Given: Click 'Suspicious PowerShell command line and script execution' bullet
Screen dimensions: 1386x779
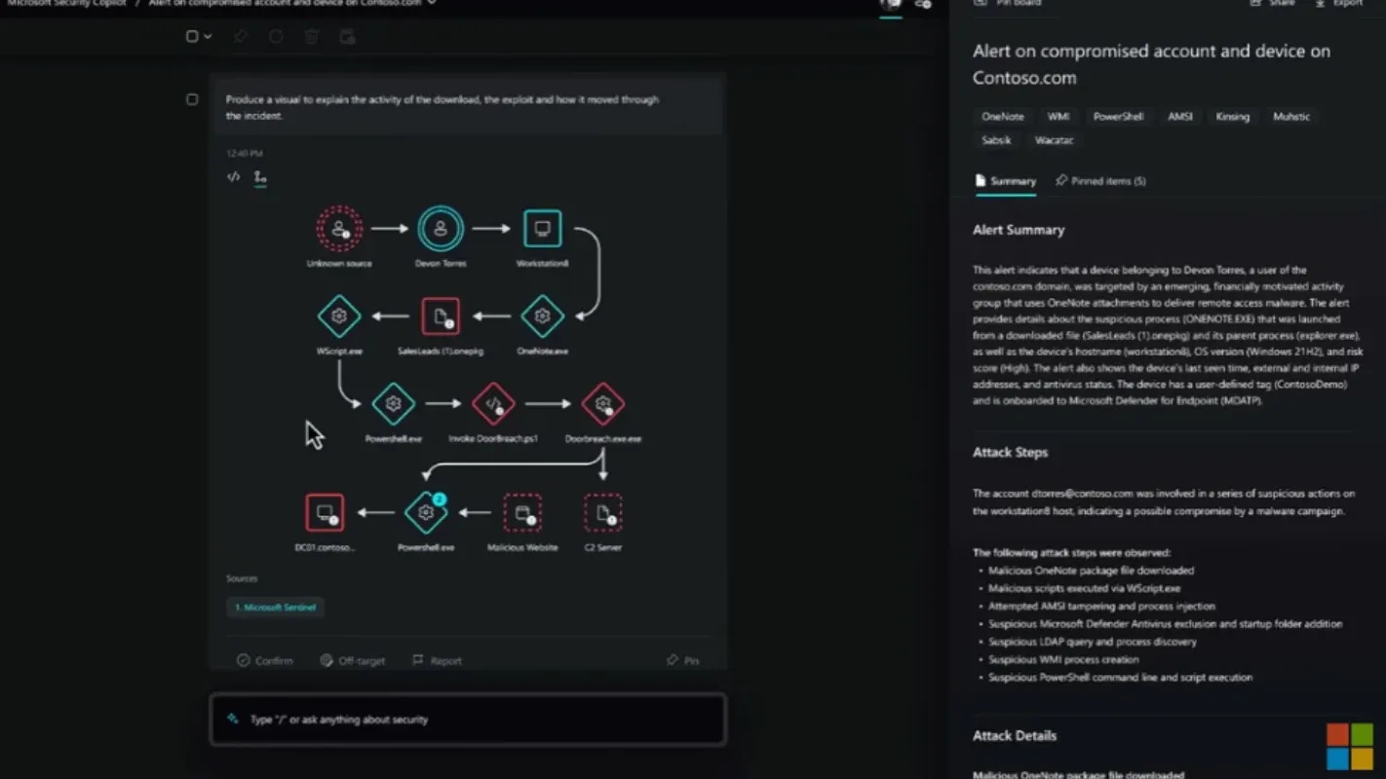Looking at the screenshot, I should point(1120,677).
